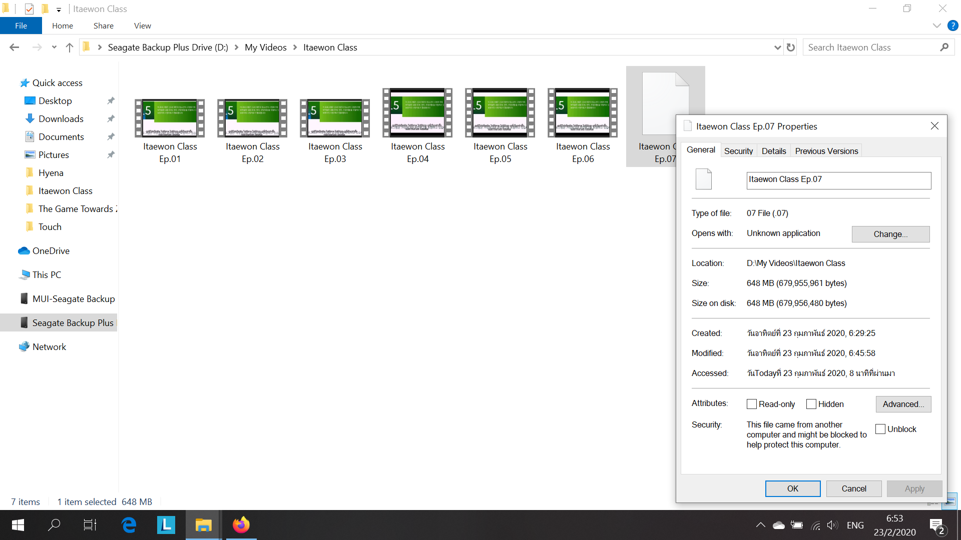Open the View ribbon tab
This screenshot has height=540, width=961.
(x=143, y=25)
